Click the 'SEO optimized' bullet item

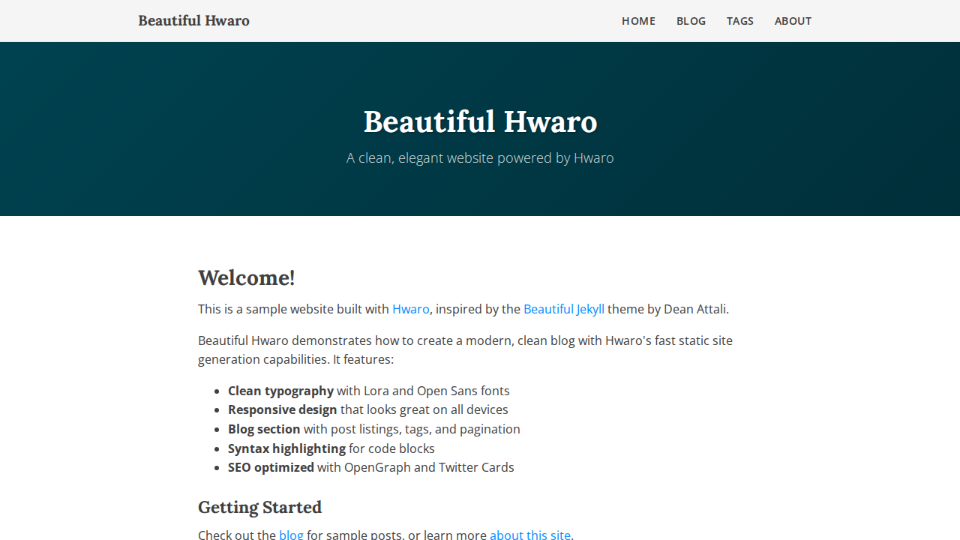coord(271,466)
